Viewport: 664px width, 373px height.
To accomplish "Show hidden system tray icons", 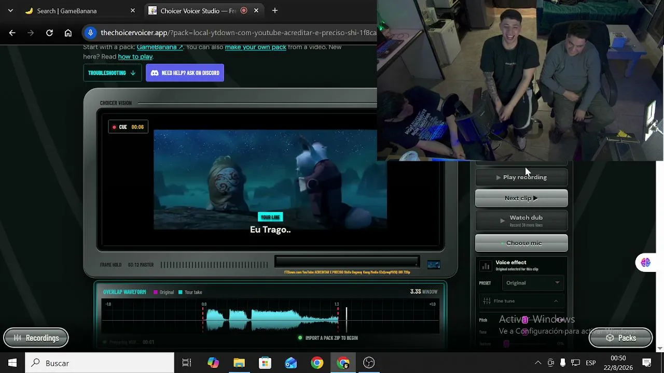I will (538, 363).
